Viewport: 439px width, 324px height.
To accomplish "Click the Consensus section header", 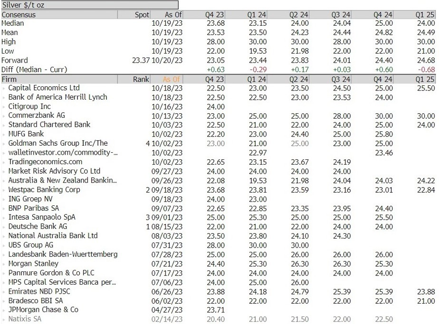I will tap(19, 15).
